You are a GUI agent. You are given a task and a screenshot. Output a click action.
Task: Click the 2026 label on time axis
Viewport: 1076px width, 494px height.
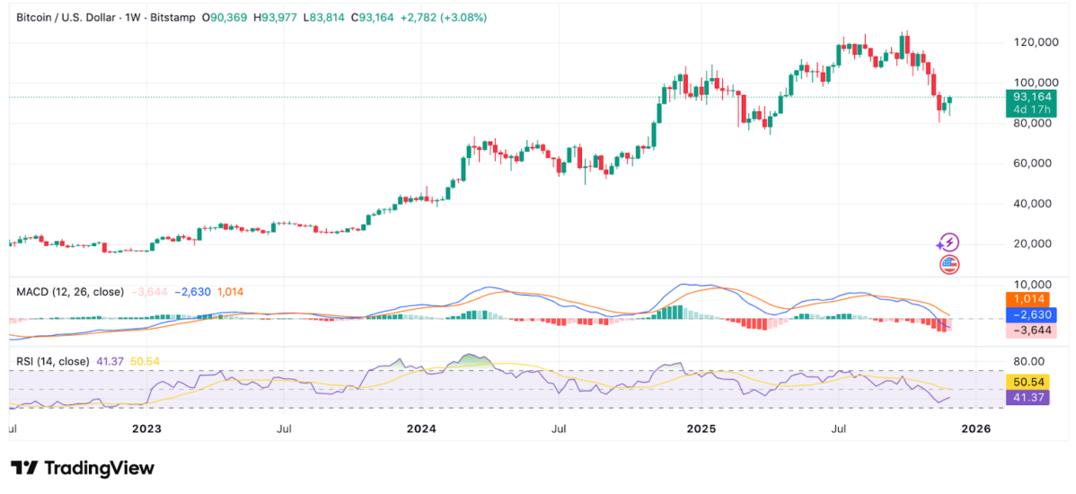pyautogui.click(x=975, y=429)
